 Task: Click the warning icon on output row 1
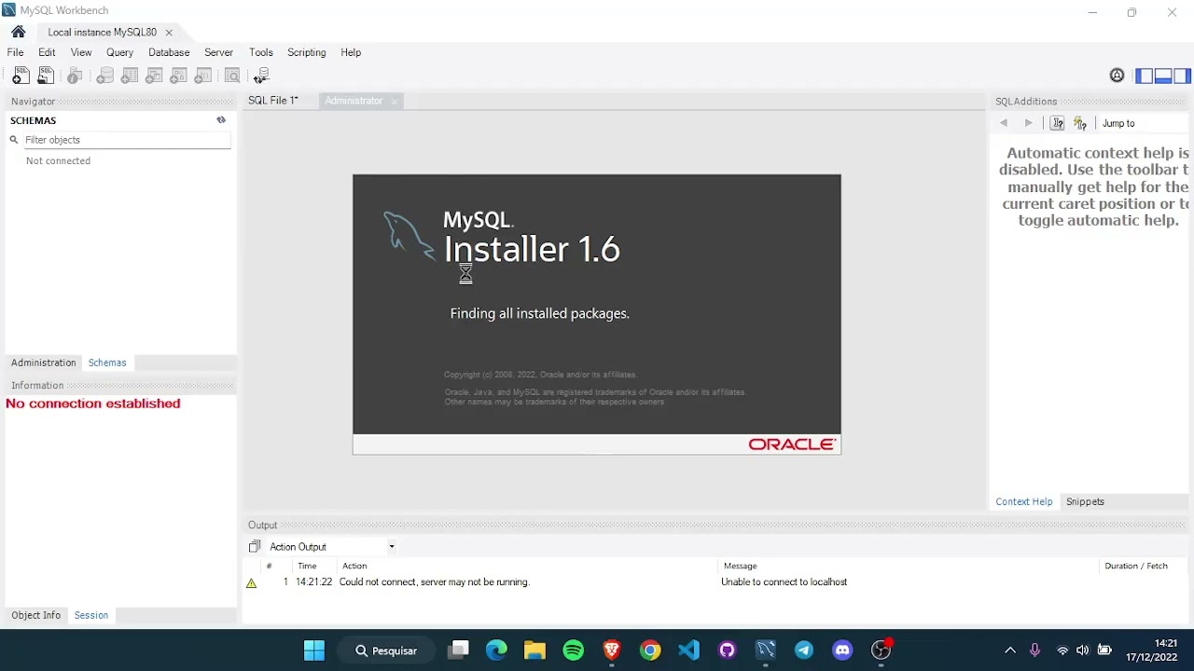coord(251,582)
